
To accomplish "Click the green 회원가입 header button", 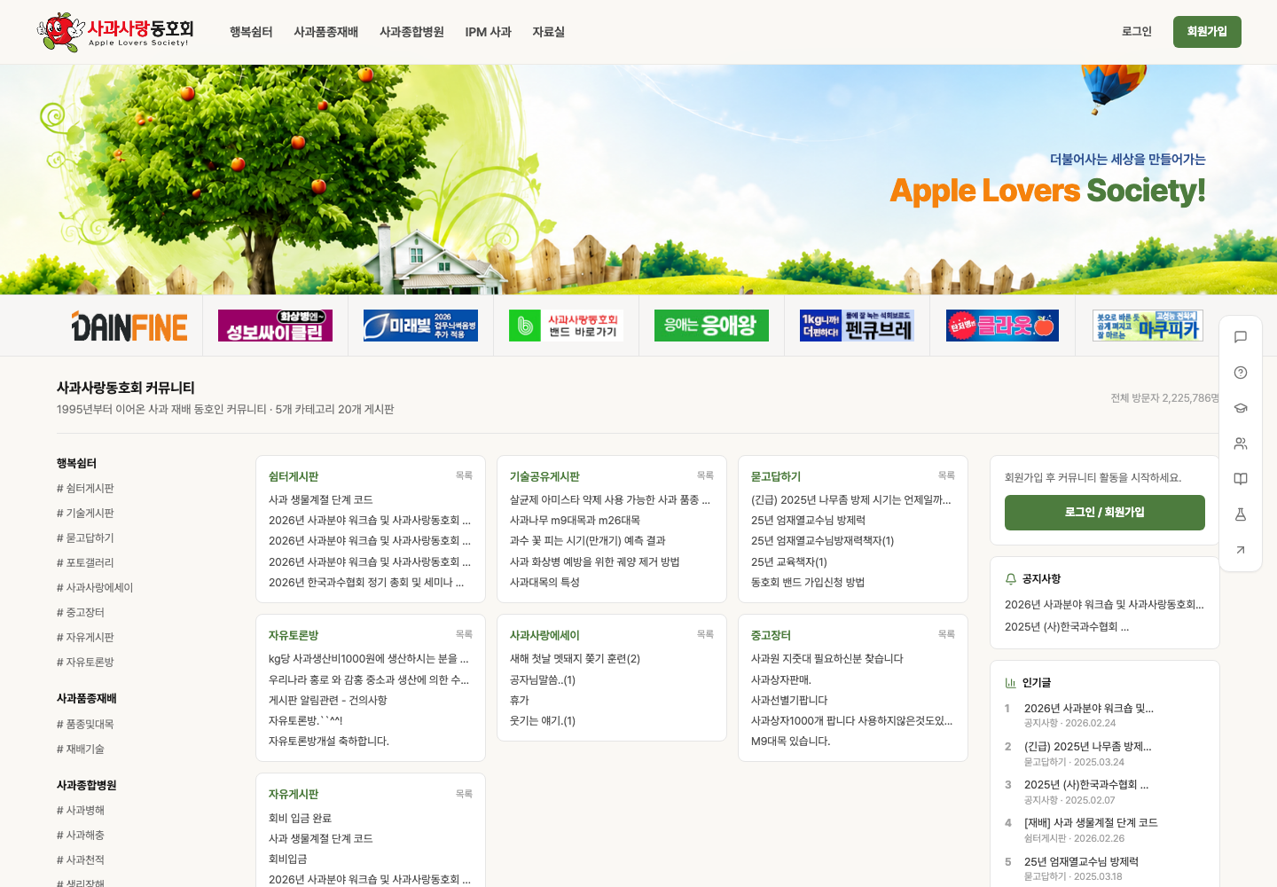I will [x=1207, y=32].
